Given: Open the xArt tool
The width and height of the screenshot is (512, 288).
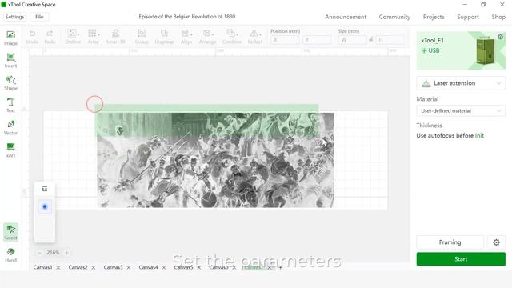Looking at the screenshot, I should click(10, 150).
